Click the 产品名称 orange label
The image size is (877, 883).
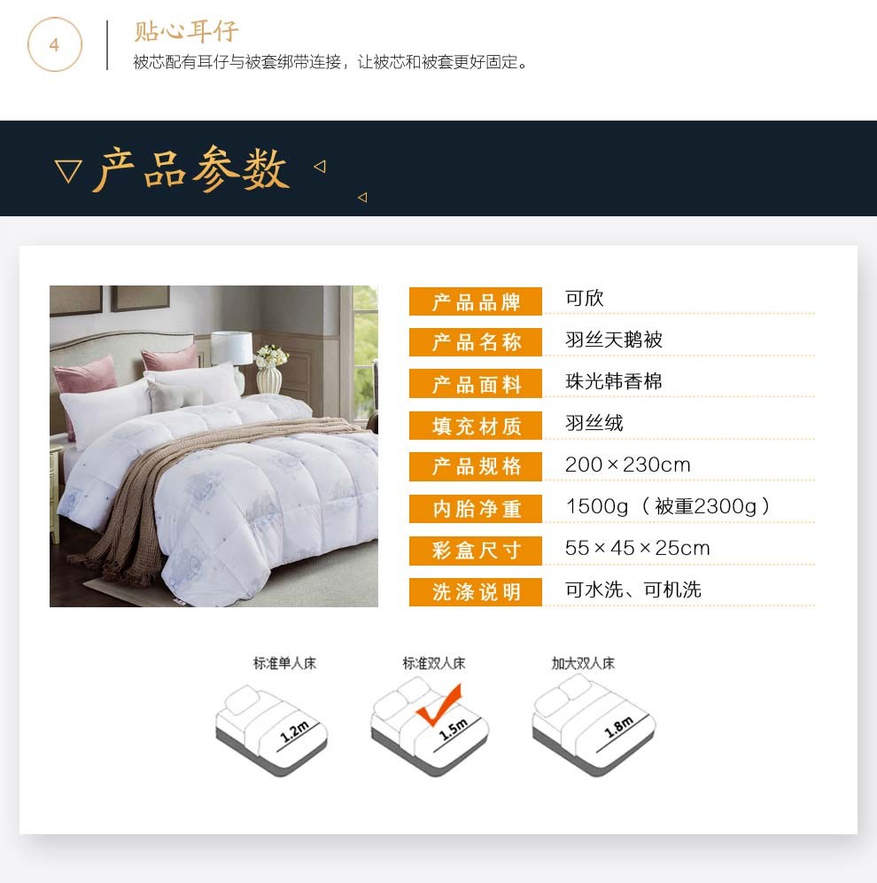pyautogui.click(x=476, y=342)
